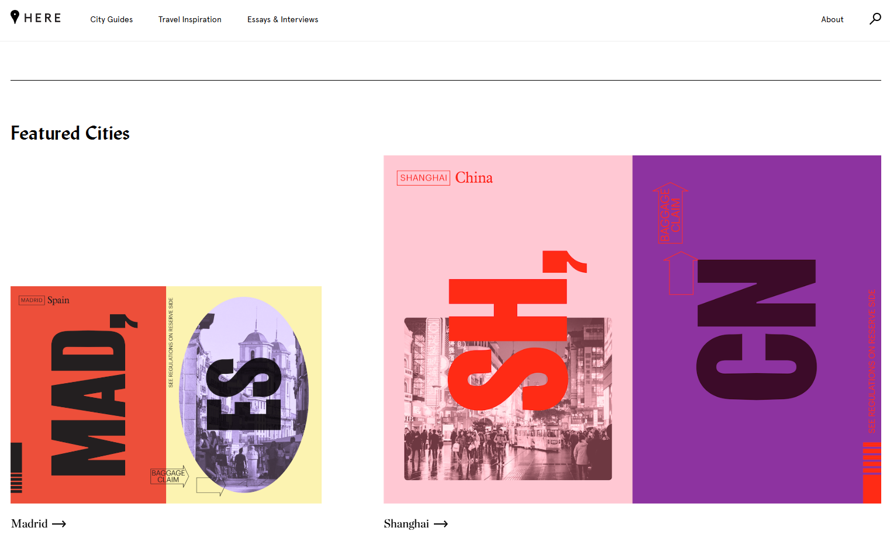Click the boxed MADRID tag label
The image size is (890, 538).
tap(32, 300)
